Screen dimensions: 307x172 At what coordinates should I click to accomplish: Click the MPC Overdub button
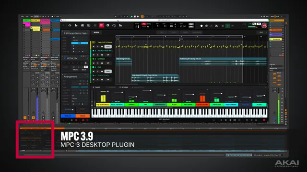click(206, 26)
